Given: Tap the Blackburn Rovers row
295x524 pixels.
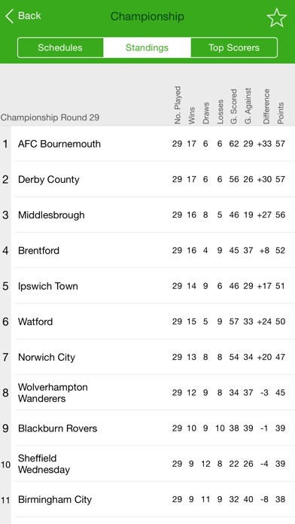Looking at the screenshot, I should (x=147, y=428).
